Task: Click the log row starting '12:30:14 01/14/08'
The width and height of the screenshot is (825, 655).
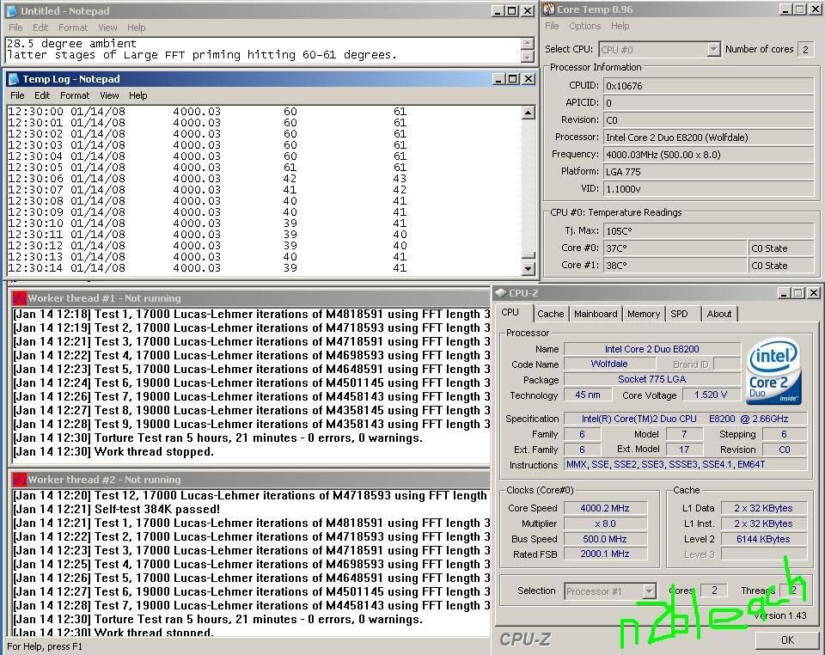Action: point(207,268)
